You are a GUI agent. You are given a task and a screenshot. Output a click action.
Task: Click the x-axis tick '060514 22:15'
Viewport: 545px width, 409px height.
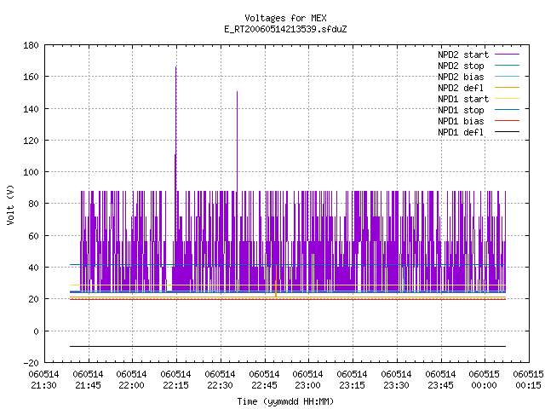click(x=175, y=380)
